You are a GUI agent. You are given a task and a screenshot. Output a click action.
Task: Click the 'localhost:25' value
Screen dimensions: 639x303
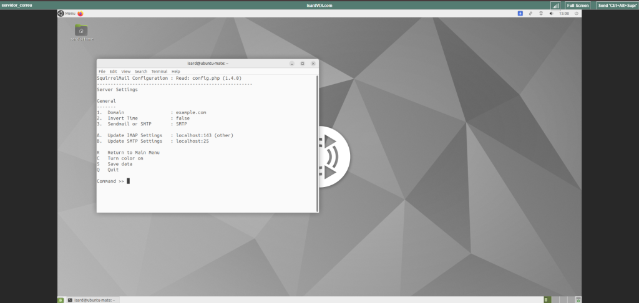(x=192, y=141)
